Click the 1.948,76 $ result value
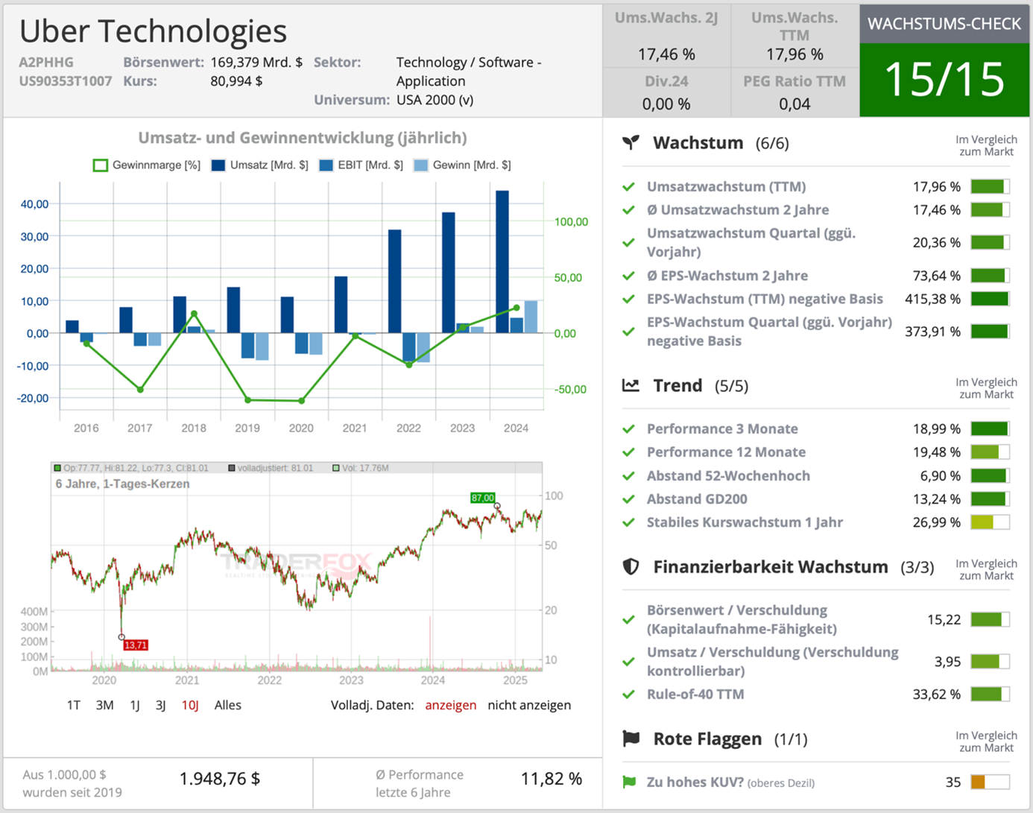This screenshot has height=813, width=1033. pyautogui.click(x=220, y=779)
